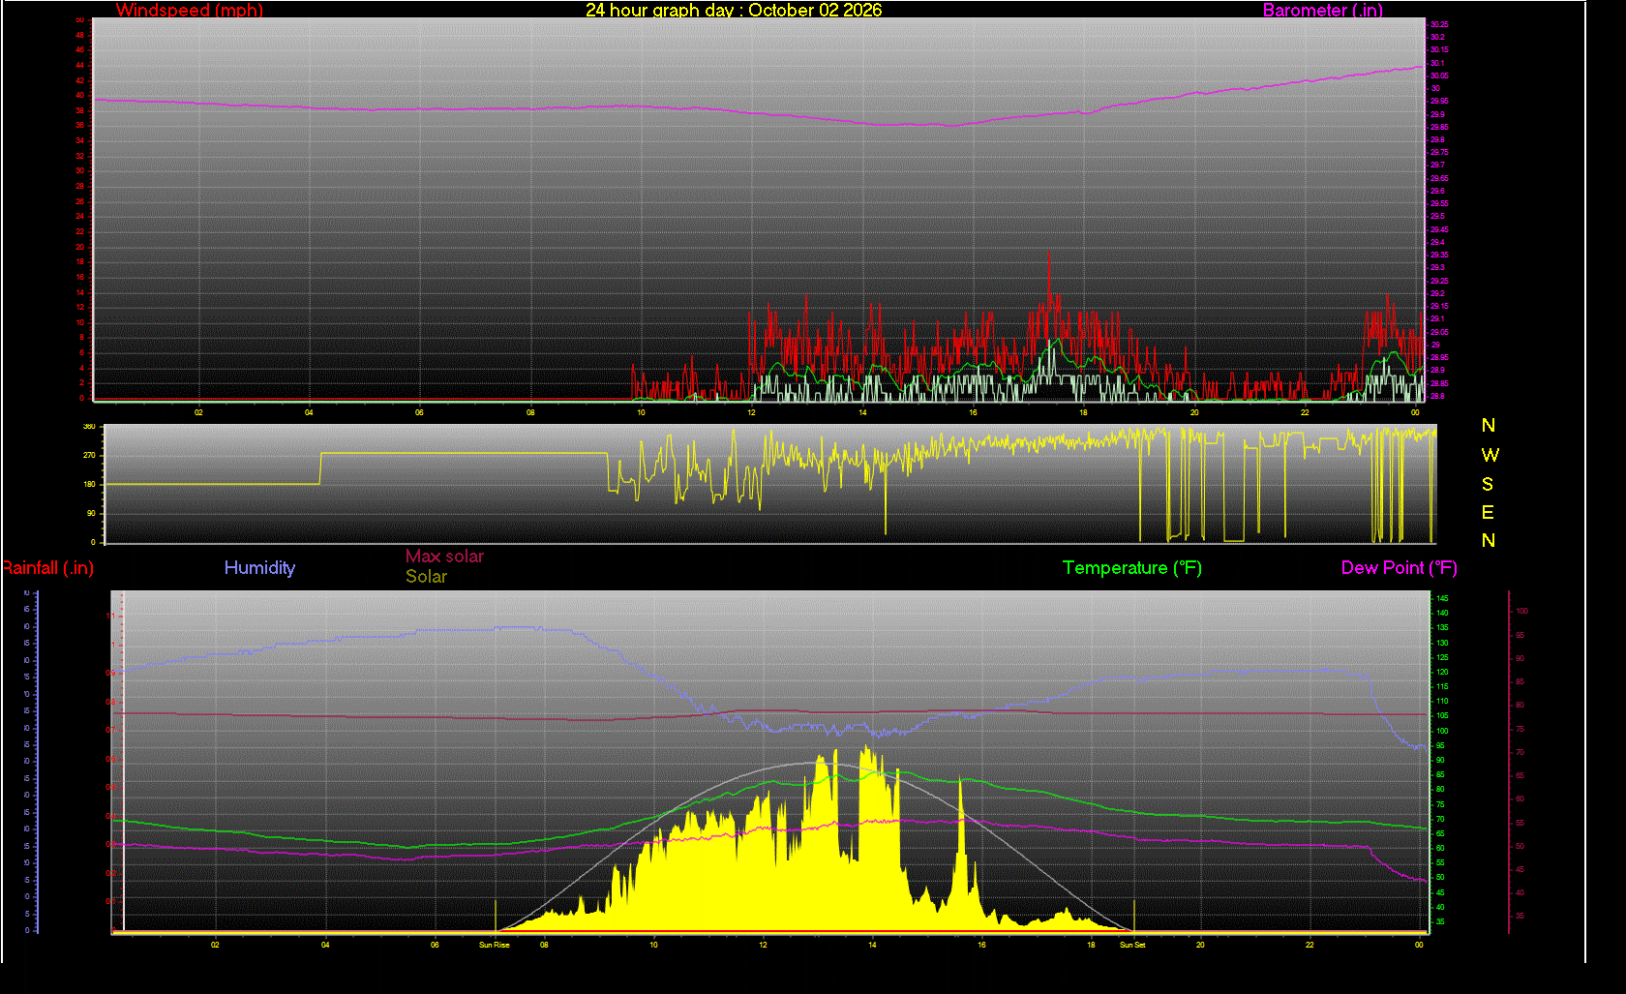Click the W compass direction label
This screenshot has width=1626, height=994.
point(1490,455)
